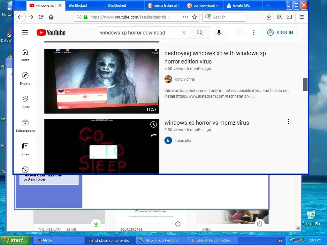Viewport: 327px width, 245px height.
Task: Switch to memz trojan tab
Action: pyautogui.click(x=164, y=5)
